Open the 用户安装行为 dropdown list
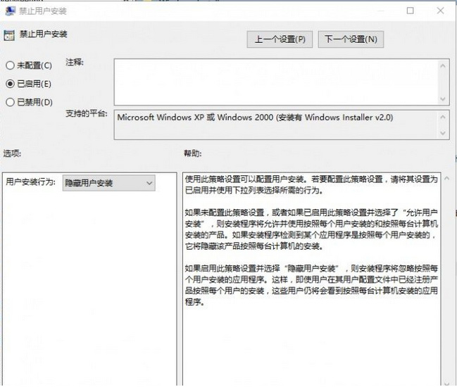The image size is (457, 387). [108, 183]
